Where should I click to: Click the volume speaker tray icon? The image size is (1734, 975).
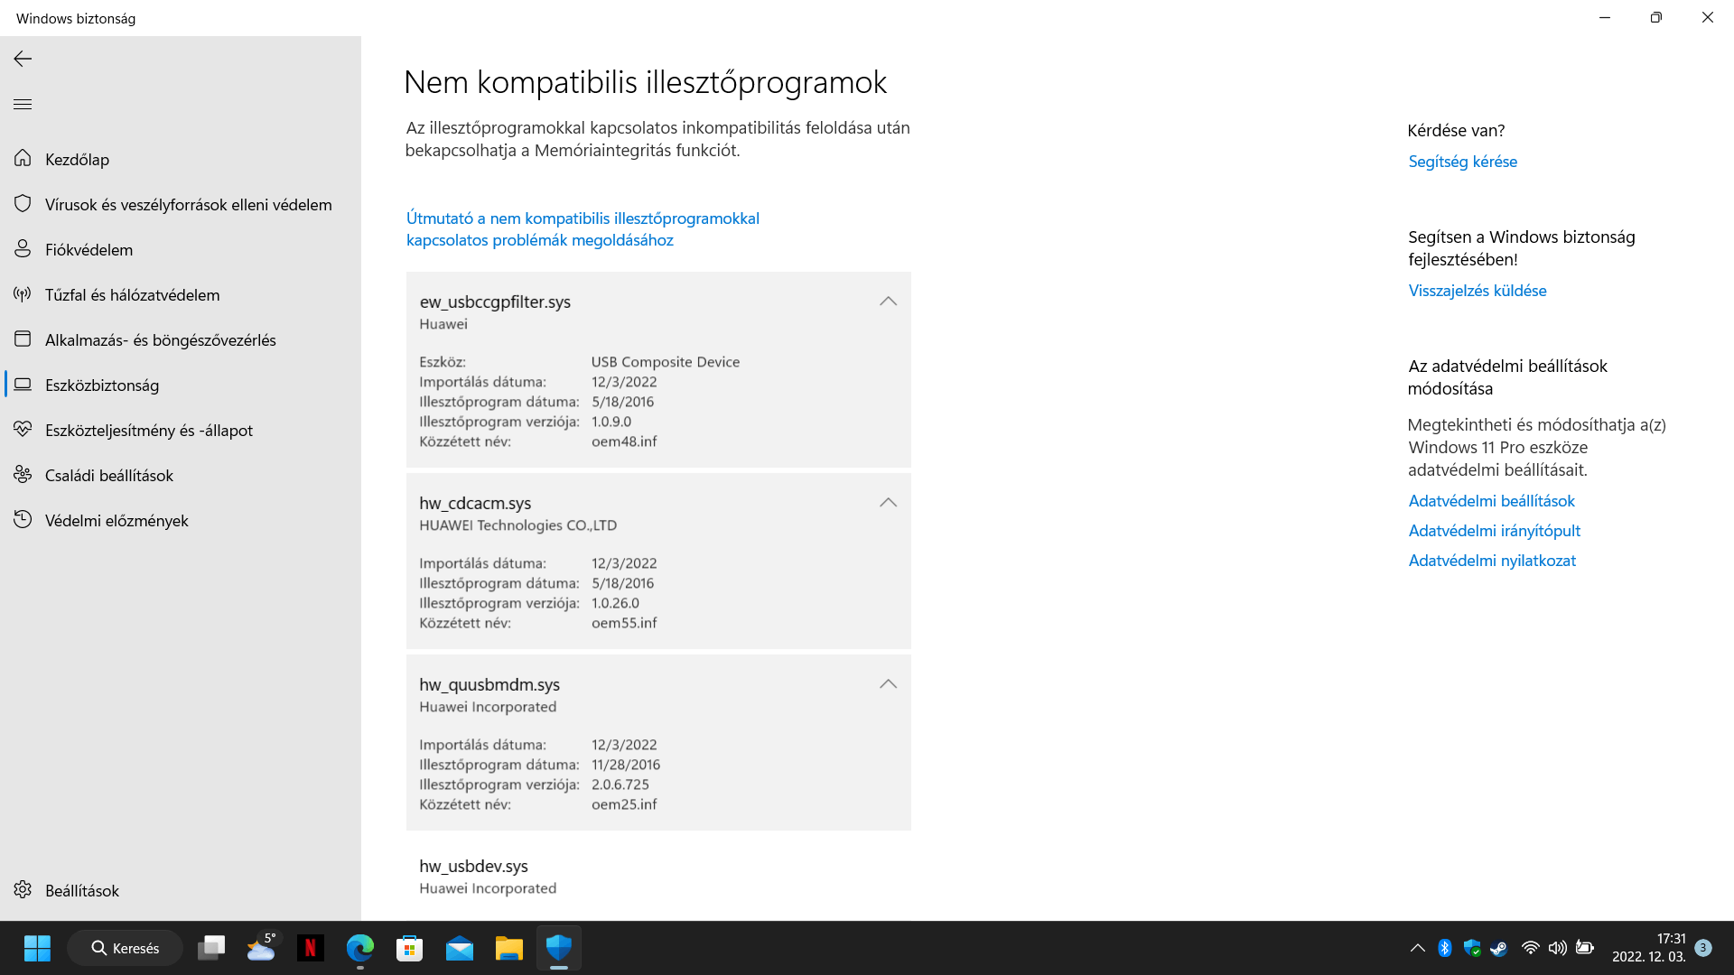pyautogui.click(x=1557, y=948)
